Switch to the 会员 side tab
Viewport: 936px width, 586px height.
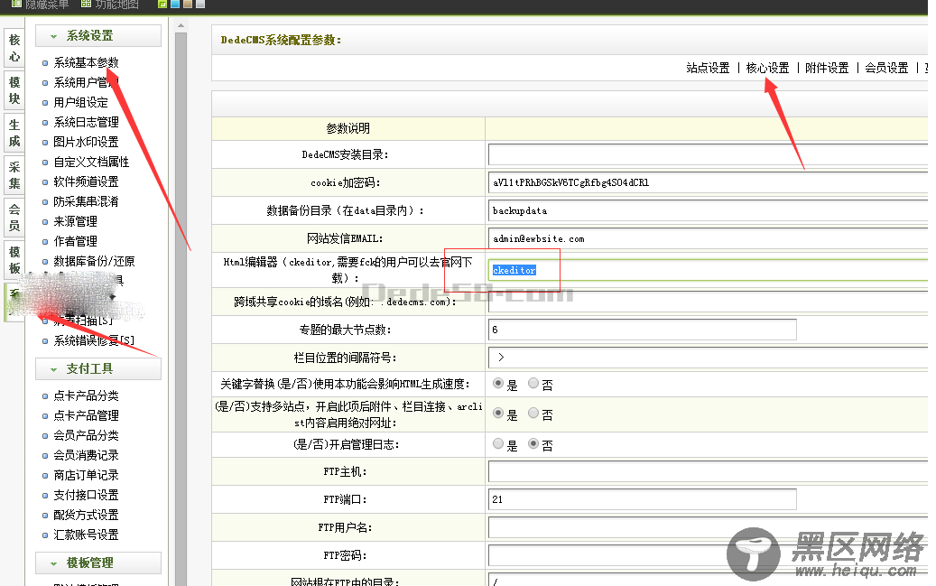tap(14, 218)
